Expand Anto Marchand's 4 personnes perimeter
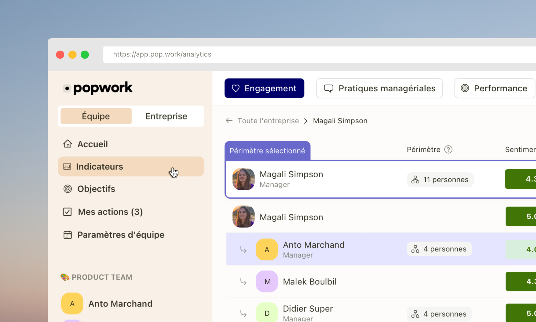Image resolution: width=536 pixels, height=322 pixels. 439,249
